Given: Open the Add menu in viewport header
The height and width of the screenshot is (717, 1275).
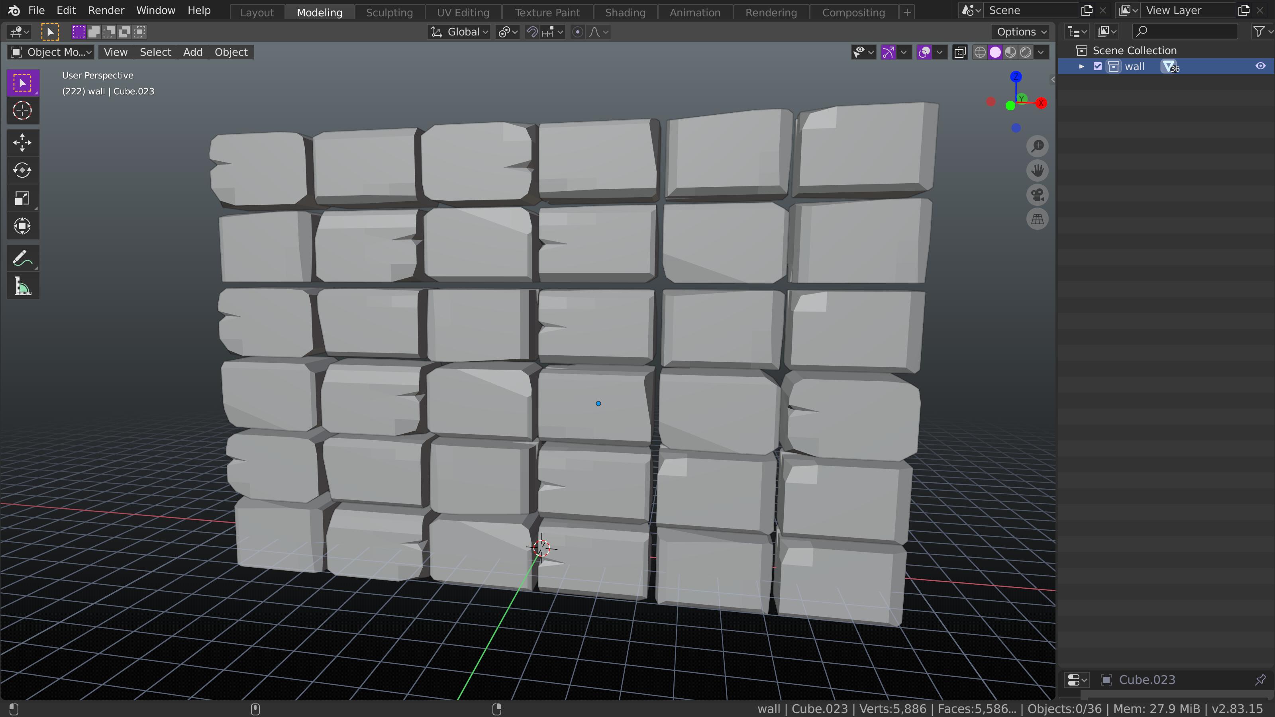Looking at the screenshot, I should click(x=192, y=52).
